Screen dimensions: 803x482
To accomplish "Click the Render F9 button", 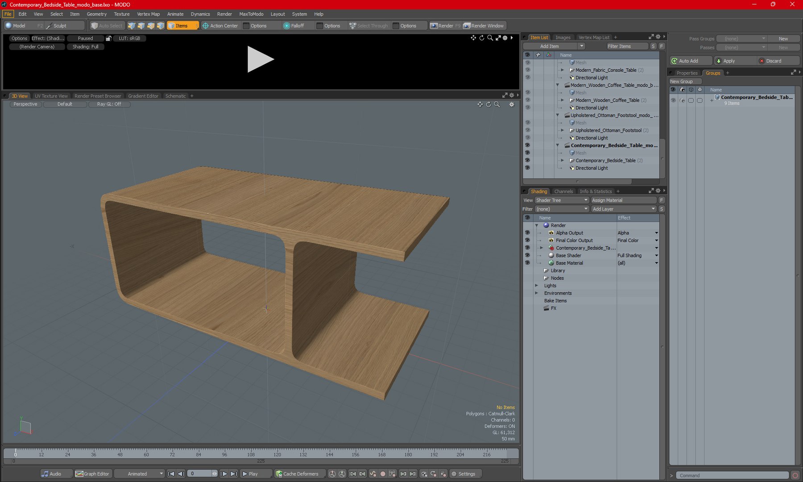I will pyautogui.click(x=445, y=25).
